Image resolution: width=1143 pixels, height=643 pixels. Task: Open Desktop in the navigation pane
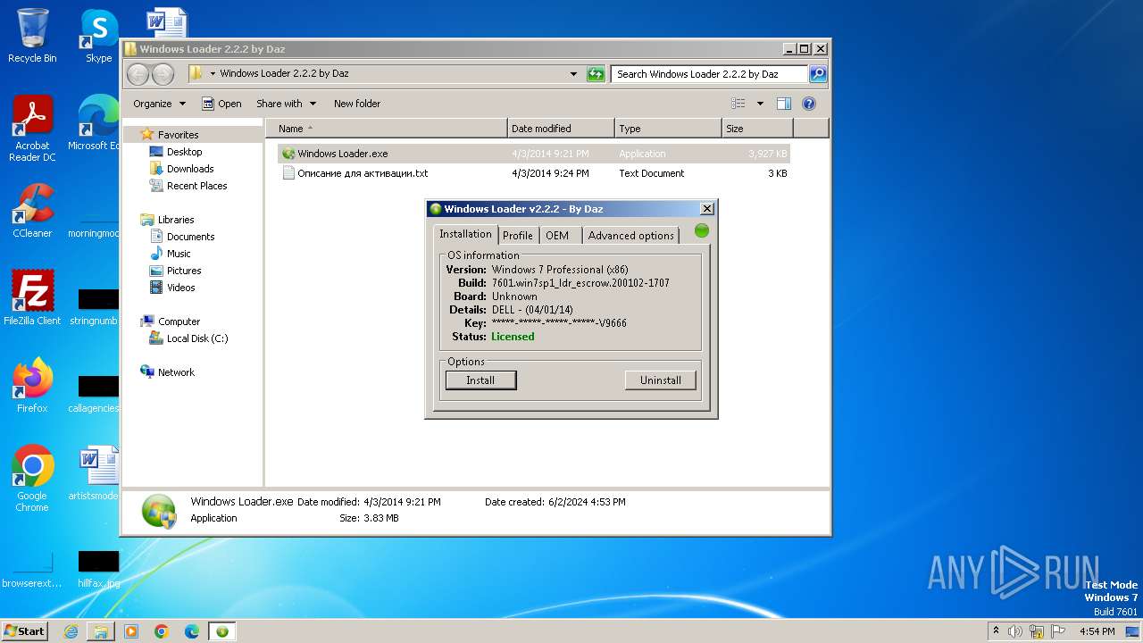coord(184,152)
